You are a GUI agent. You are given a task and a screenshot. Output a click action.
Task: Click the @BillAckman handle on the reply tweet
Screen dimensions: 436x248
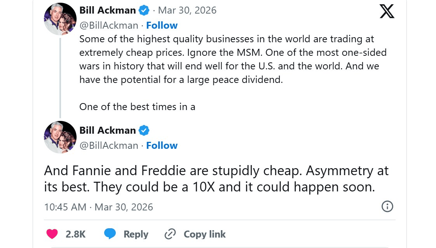coord(109,145)
